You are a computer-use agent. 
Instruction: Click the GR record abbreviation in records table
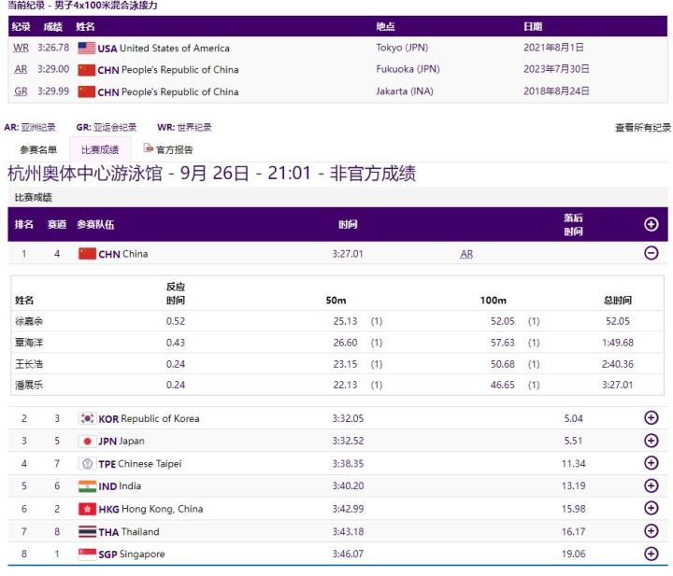pyautogui.click(x=21, y=91)
